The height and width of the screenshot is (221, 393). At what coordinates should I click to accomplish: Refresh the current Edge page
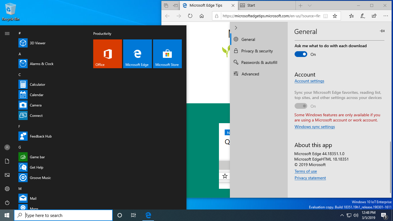pos(190,16)
